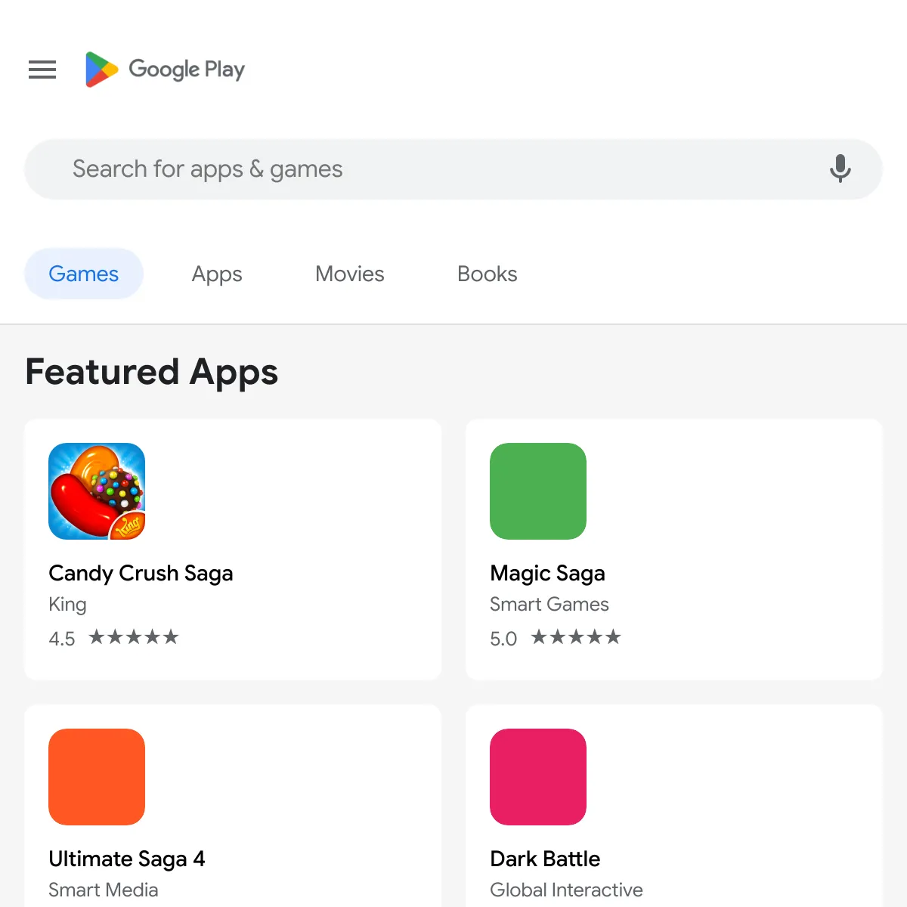Screen dimensions: 907x907
Task: Go to the Books tab
Action: (x=487, y=274)
